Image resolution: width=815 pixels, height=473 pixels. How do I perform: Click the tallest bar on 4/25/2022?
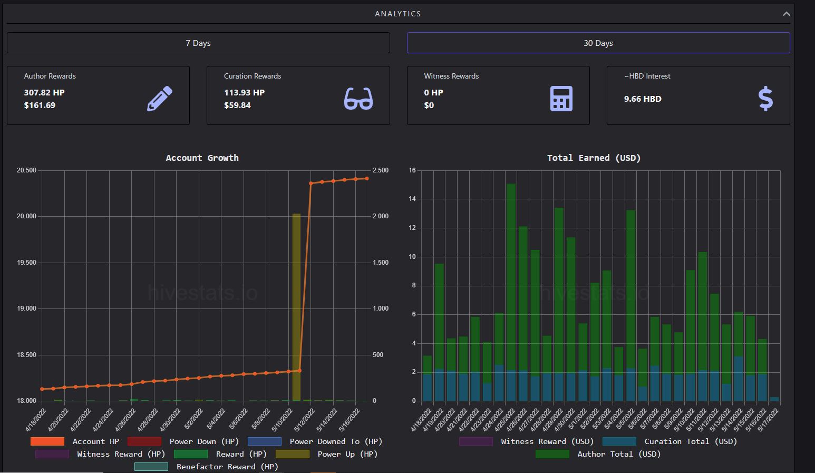(511, 292)
